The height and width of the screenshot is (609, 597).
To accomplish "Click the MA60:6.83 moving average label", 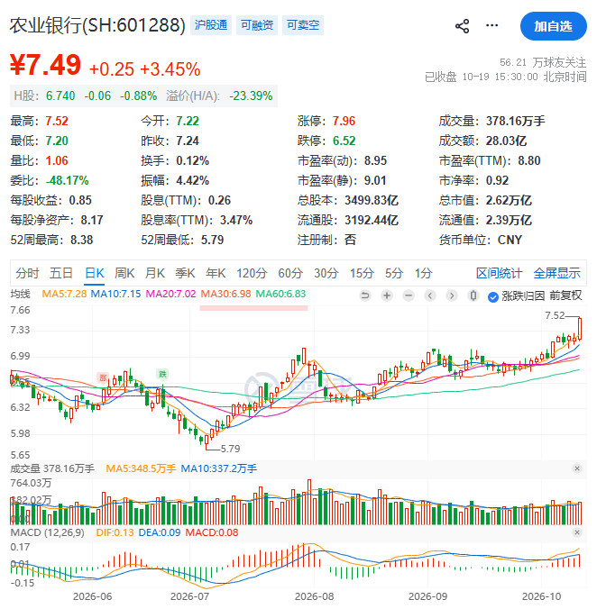I will 280,294.
